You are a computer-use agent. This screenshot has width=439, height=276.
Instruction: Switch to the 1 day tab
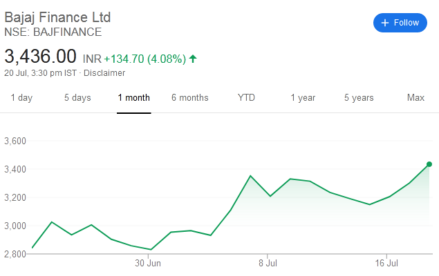coord(21,98)
